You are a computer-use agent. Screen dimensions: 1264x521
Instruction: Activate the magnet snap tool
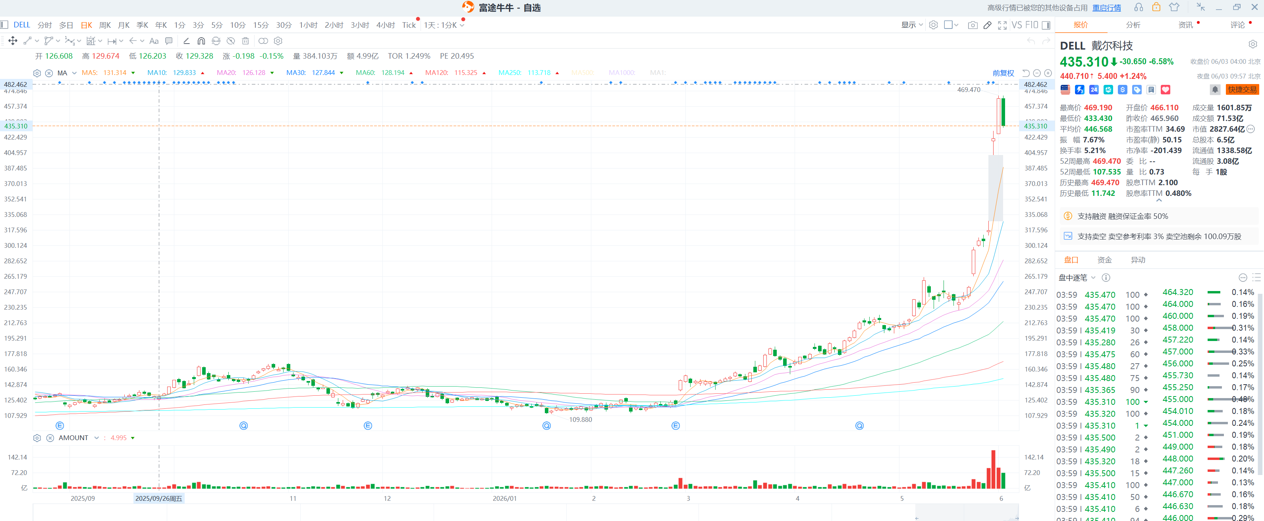pos(201,41)
